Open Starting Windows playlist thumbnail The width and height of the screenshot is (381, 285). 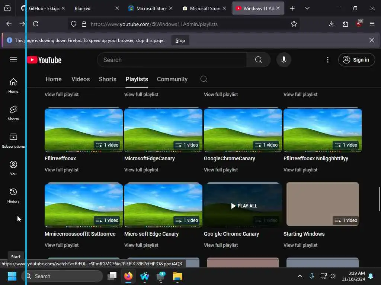click(x=323, y=205)
